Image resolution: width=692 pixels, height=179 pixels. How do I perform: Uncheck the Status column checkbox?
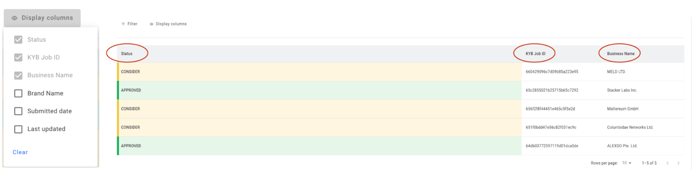[x=18, y=40]
